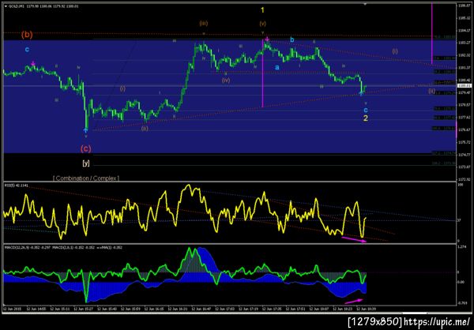474x330 pixels.
Task: Select magenta divergence arrow in the RSI panel
Action: (354, 239)
